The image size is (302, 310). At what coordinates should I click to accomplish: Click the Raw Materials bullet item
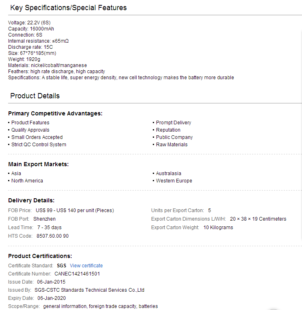click(172, 145)
